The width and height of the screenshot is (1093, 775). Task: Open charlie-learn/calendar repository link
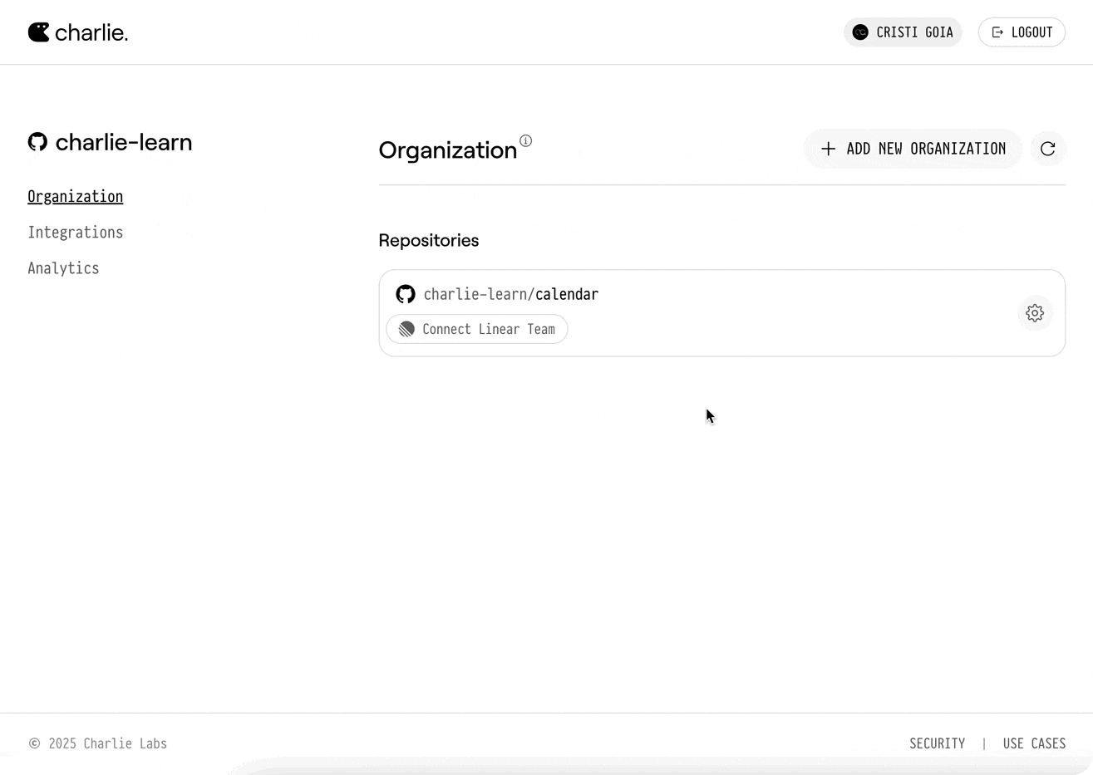[511, 294]
